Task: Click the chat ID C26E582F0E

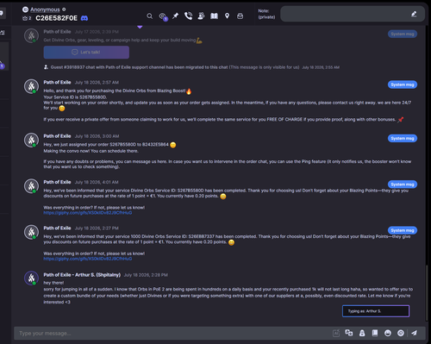Action: tap(56, 18)
